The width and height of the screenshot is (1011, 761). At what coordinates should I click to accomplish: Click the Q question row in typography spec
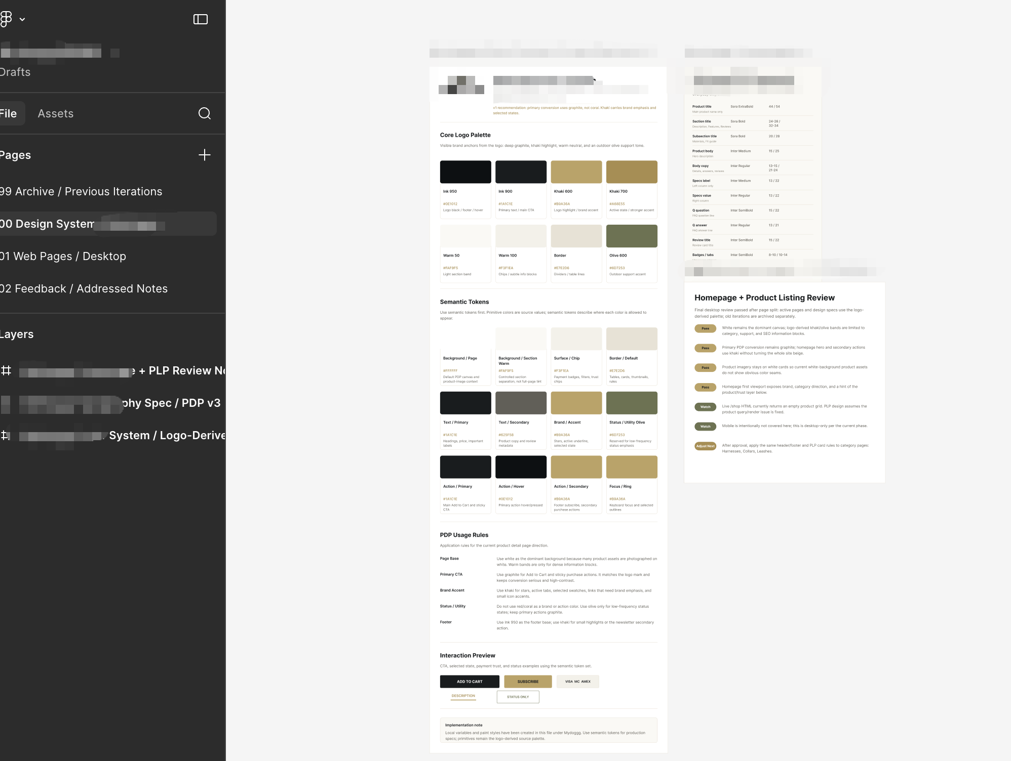[753, 213]
